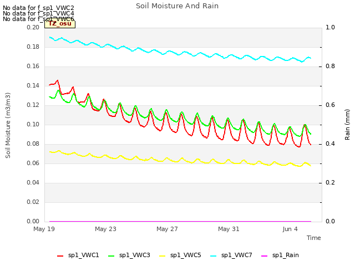Viewport: 355px width, 266px height.
Task: Click the sp1_VWC7 legend label
Action: [x=237, y=255]
